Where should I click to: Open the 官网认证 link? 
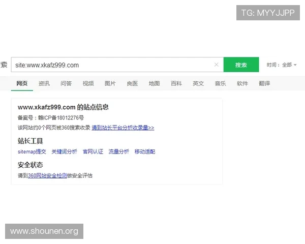click(x=93, y=151)
